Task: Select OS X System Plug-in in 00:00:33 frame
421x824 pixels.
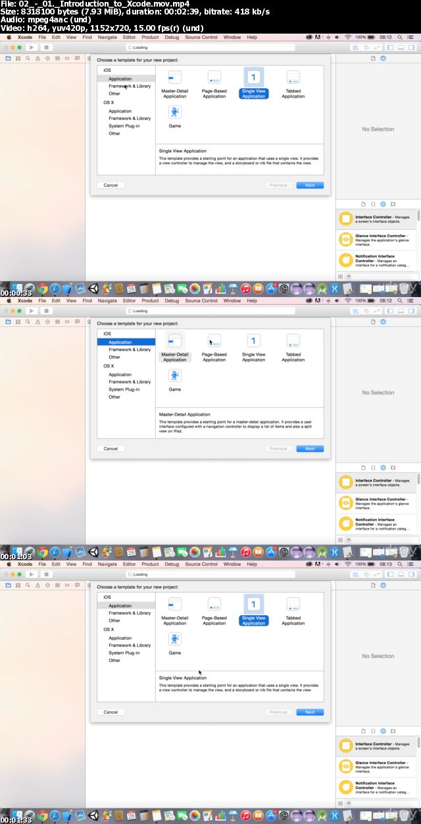Action: click(x=124, y=126)
